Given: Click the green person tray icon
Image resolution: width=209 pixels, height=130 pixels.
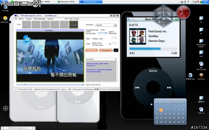Looking at the screenshot, I should [x=201, y=2].
